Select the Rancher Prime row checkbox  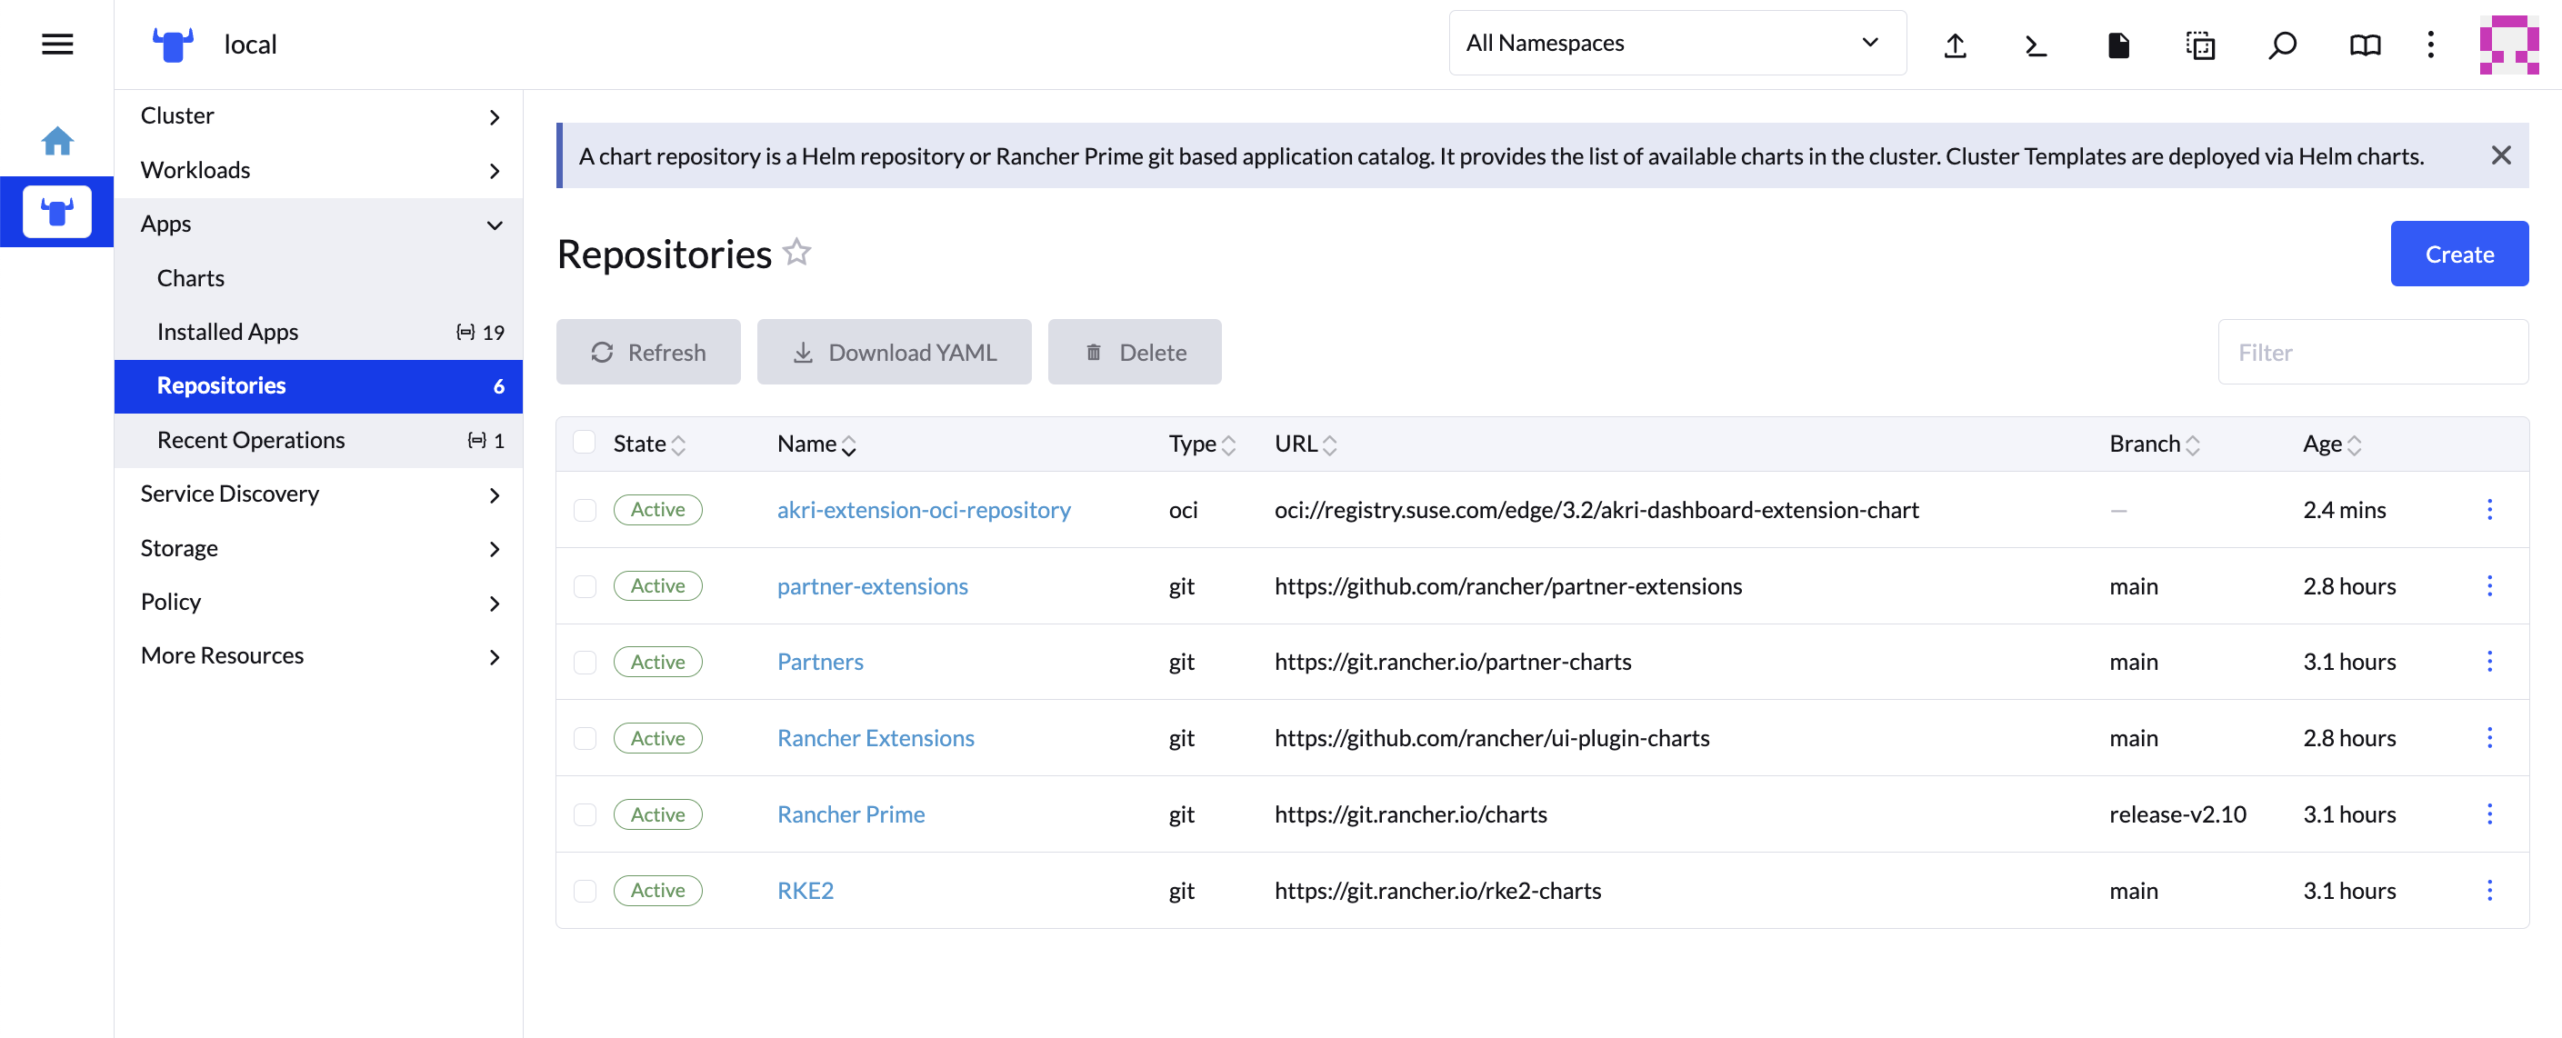[x=585, y=814]
